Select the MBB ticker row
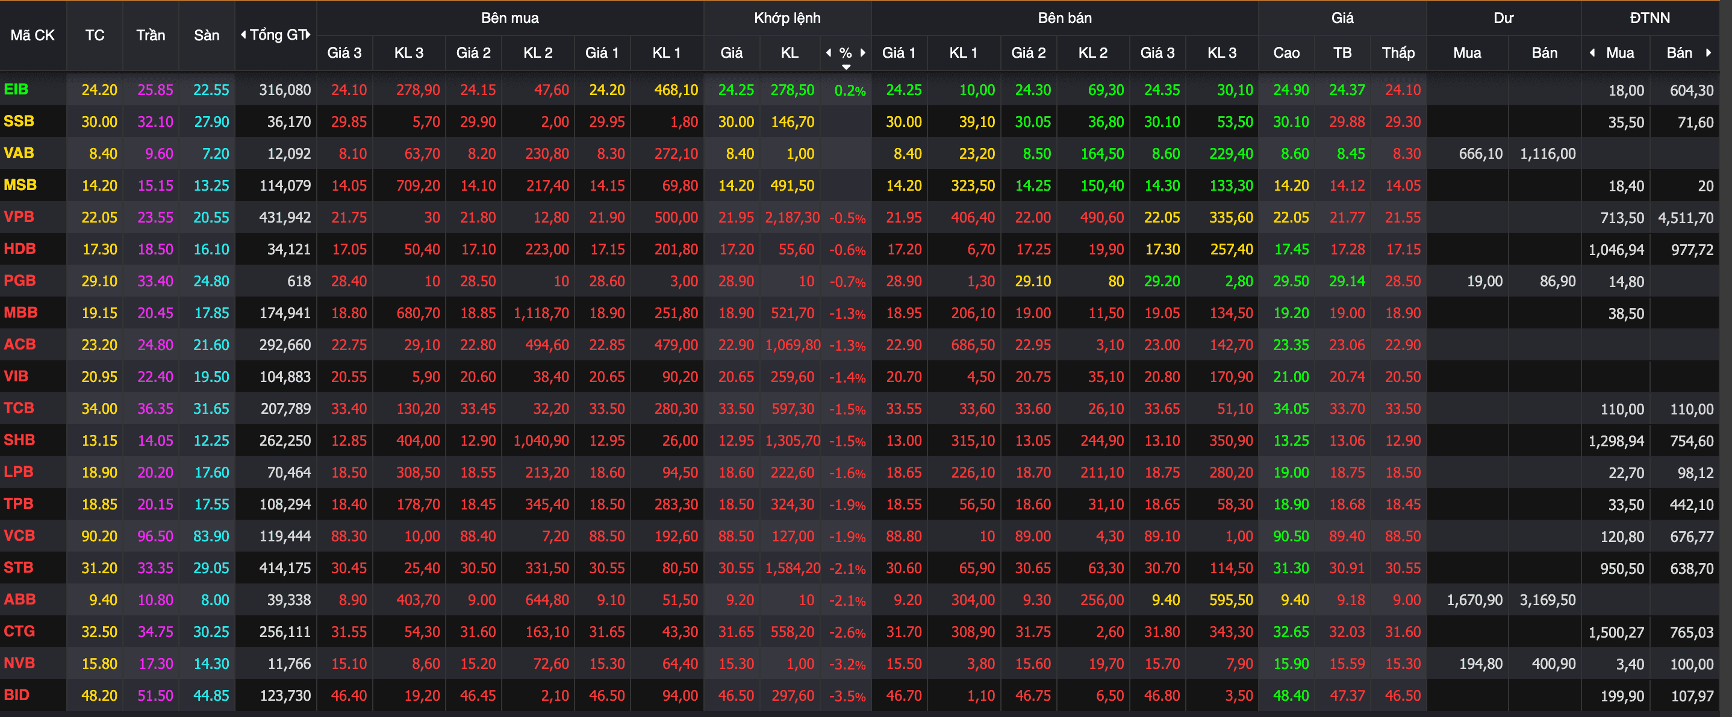 point(859,313)
